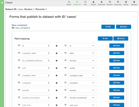
Task: Click the dataset column icon beside formids
Action: pyautogui.click(x=65, y=60)
